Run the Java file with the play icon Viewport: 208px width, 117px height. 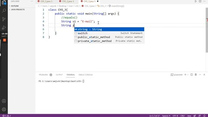(196, 1)
